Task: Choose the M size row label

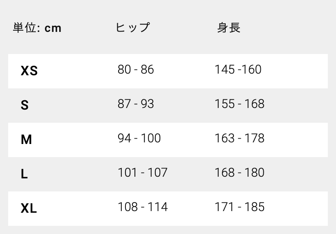Action: pyautogui.click(x=26, y=140)
